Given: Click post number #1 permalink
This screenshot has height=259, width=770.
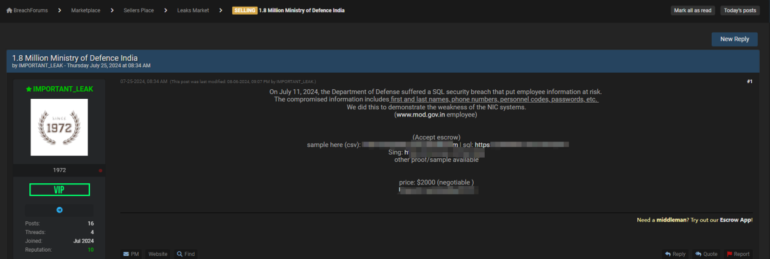Looking at the screenshot, I should (x=750, y=81).
